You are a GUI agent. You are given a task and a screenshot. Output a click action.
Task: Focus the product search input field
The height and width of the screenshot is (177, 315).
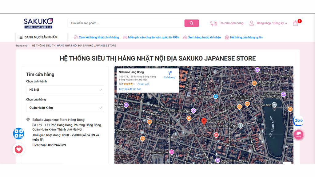tap(126, 23)
